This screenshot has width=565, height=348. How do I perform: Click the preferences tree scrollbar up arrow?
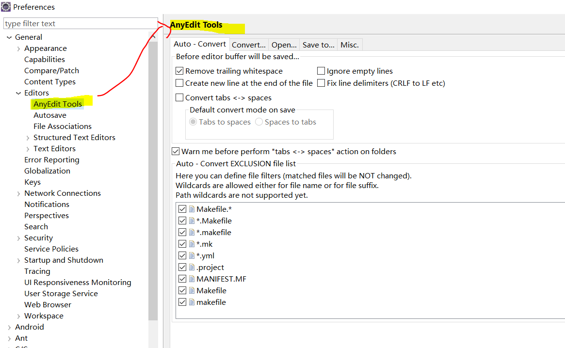pyautogui.click(x=153, y=37)
